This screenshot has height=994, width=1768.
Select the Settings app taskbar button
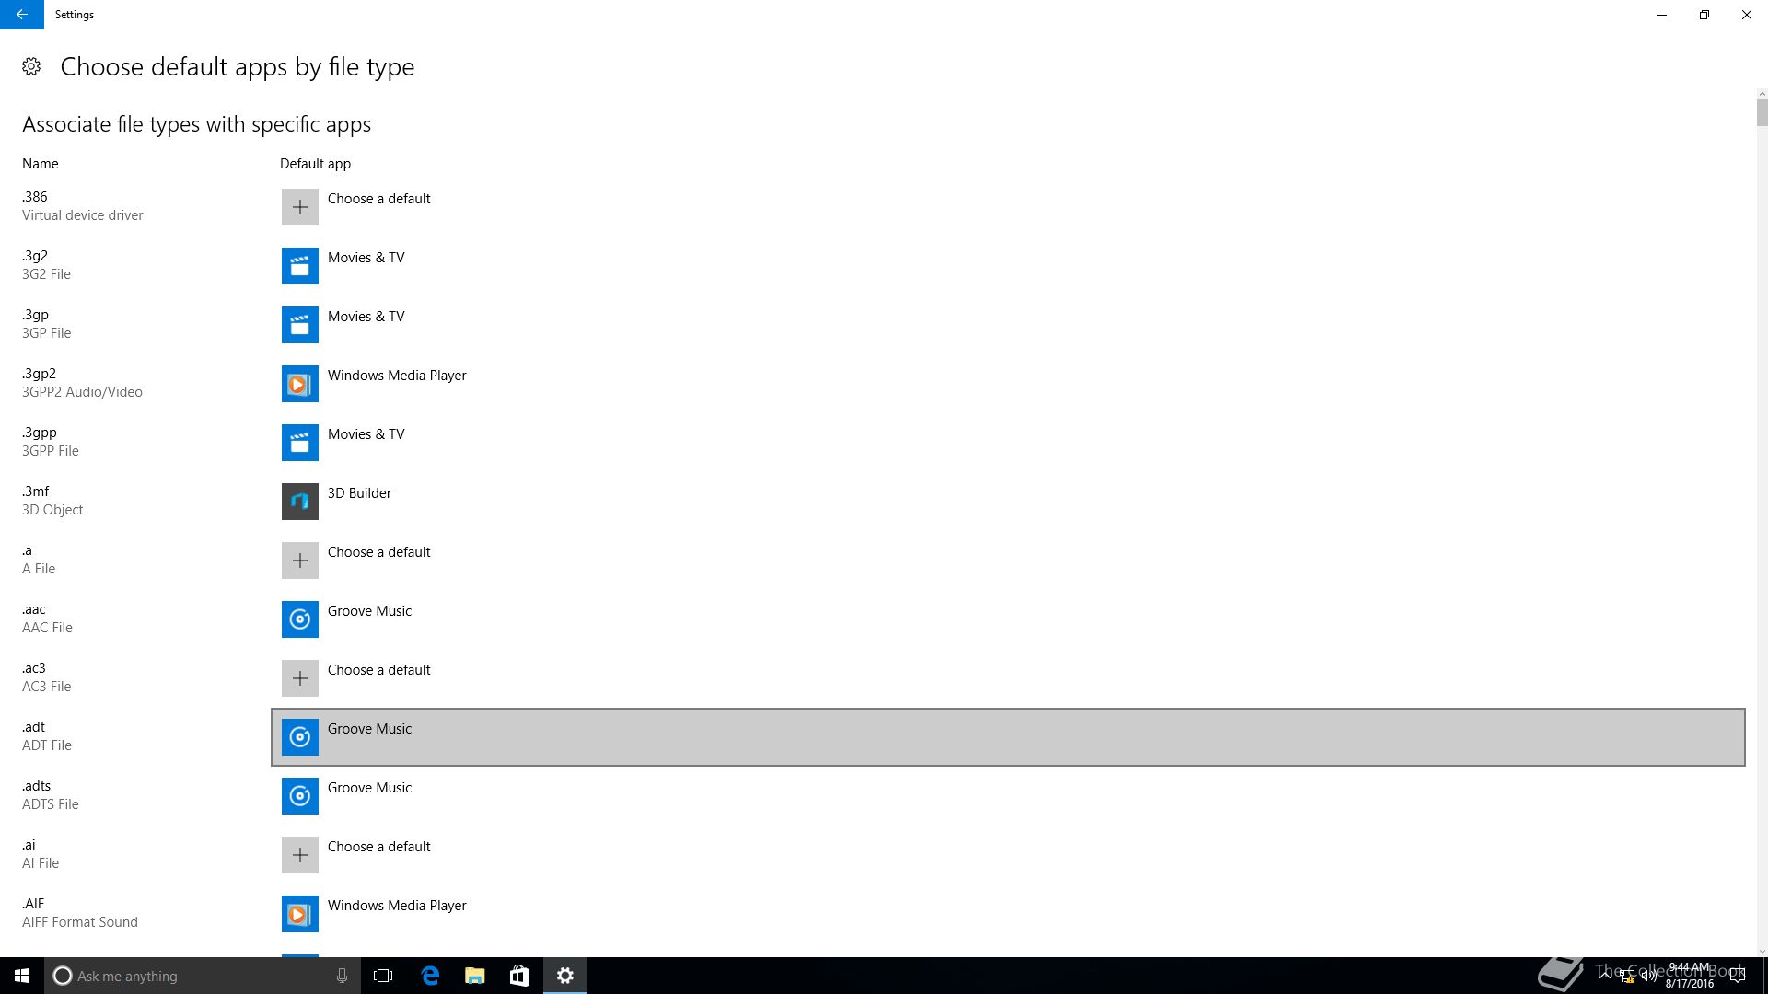point(565,976)
